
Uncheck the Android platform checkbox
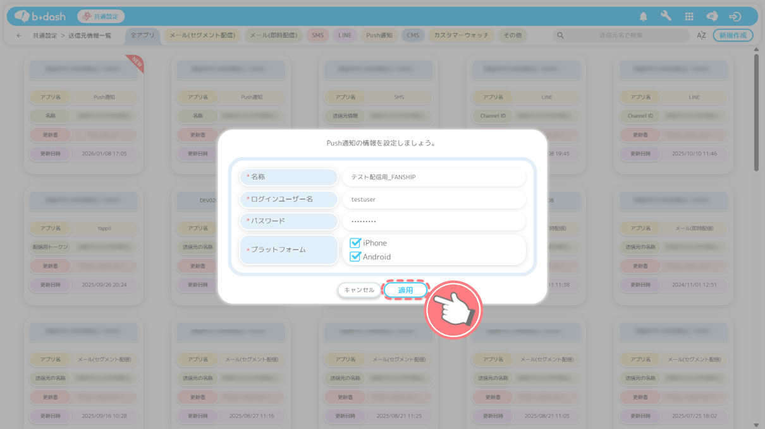[x=355, y=257]
